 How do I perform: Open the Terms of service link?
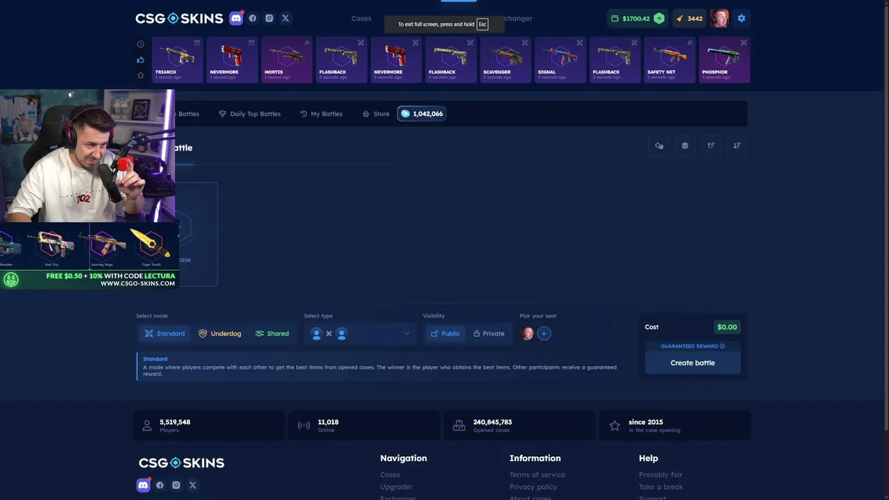[x=537, y=475]
